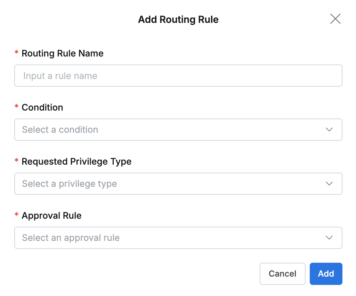The width and height of the screenshot is (356, 296).
Task: Click the Approval Rule chevron arrow
Action: click(329, 238)
